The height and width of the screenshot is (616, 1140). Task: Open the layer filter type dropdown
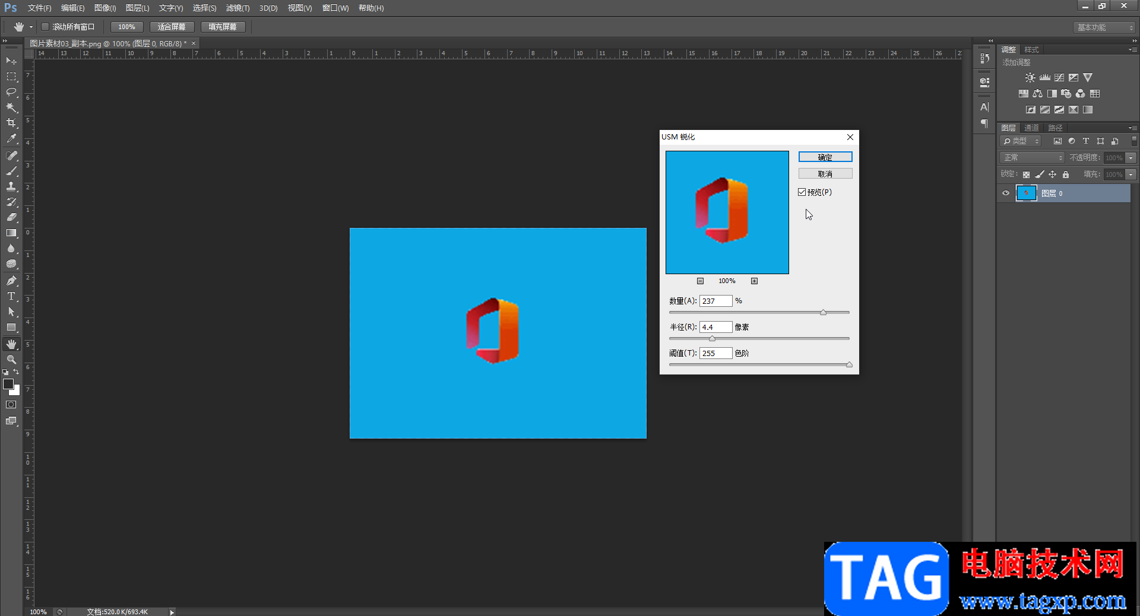1021,141
